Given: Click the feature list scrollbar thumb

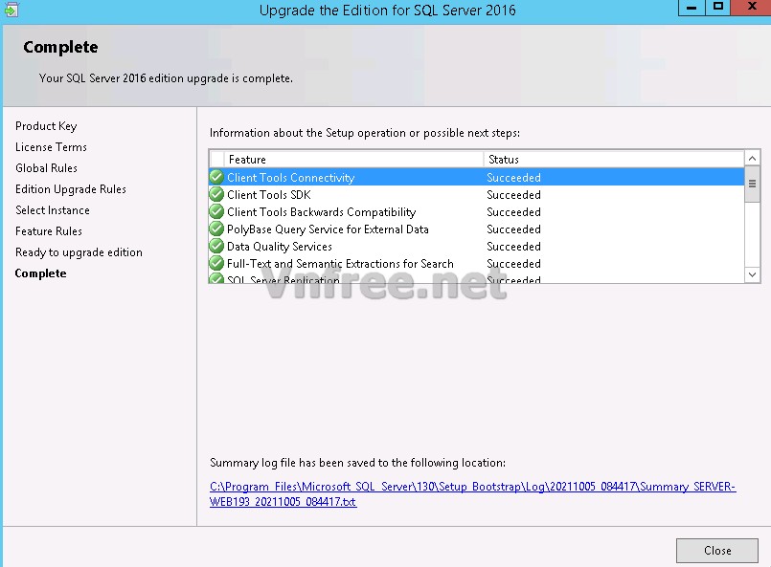Looking at the screenshot, I should pyautogui.click(x=752, y=185).
